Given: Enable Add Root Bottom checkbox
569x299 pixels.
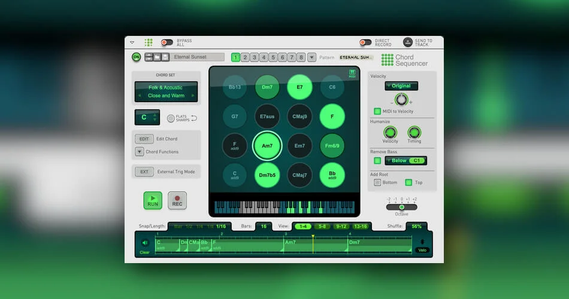Looking at the screenshot, I should click(x=377, y=182).
